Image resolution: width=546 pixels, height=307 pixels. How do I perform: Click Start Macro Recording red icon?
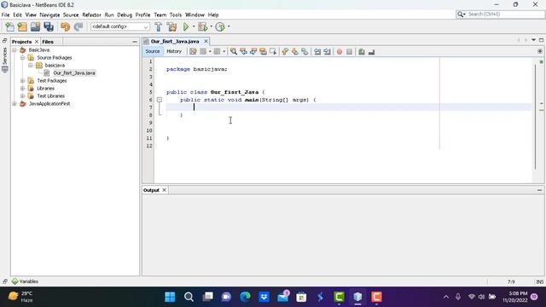[x=340, y=51]
